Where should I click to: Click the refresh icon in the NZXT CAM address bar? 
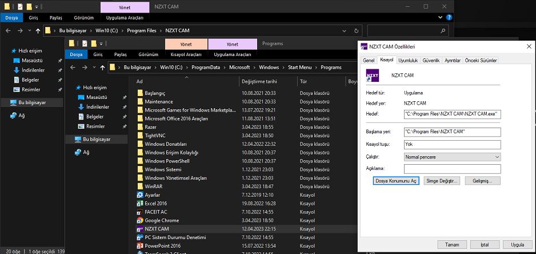[356, 30]
